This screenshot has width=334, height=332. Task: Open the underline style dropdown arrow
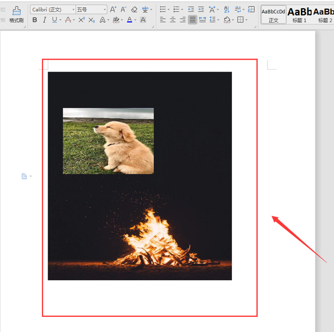tap(60, 20)
